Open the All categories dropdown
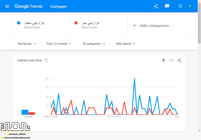Image resolution: width=201 pixels, height=140 pixels. click(x=94, y=44)
